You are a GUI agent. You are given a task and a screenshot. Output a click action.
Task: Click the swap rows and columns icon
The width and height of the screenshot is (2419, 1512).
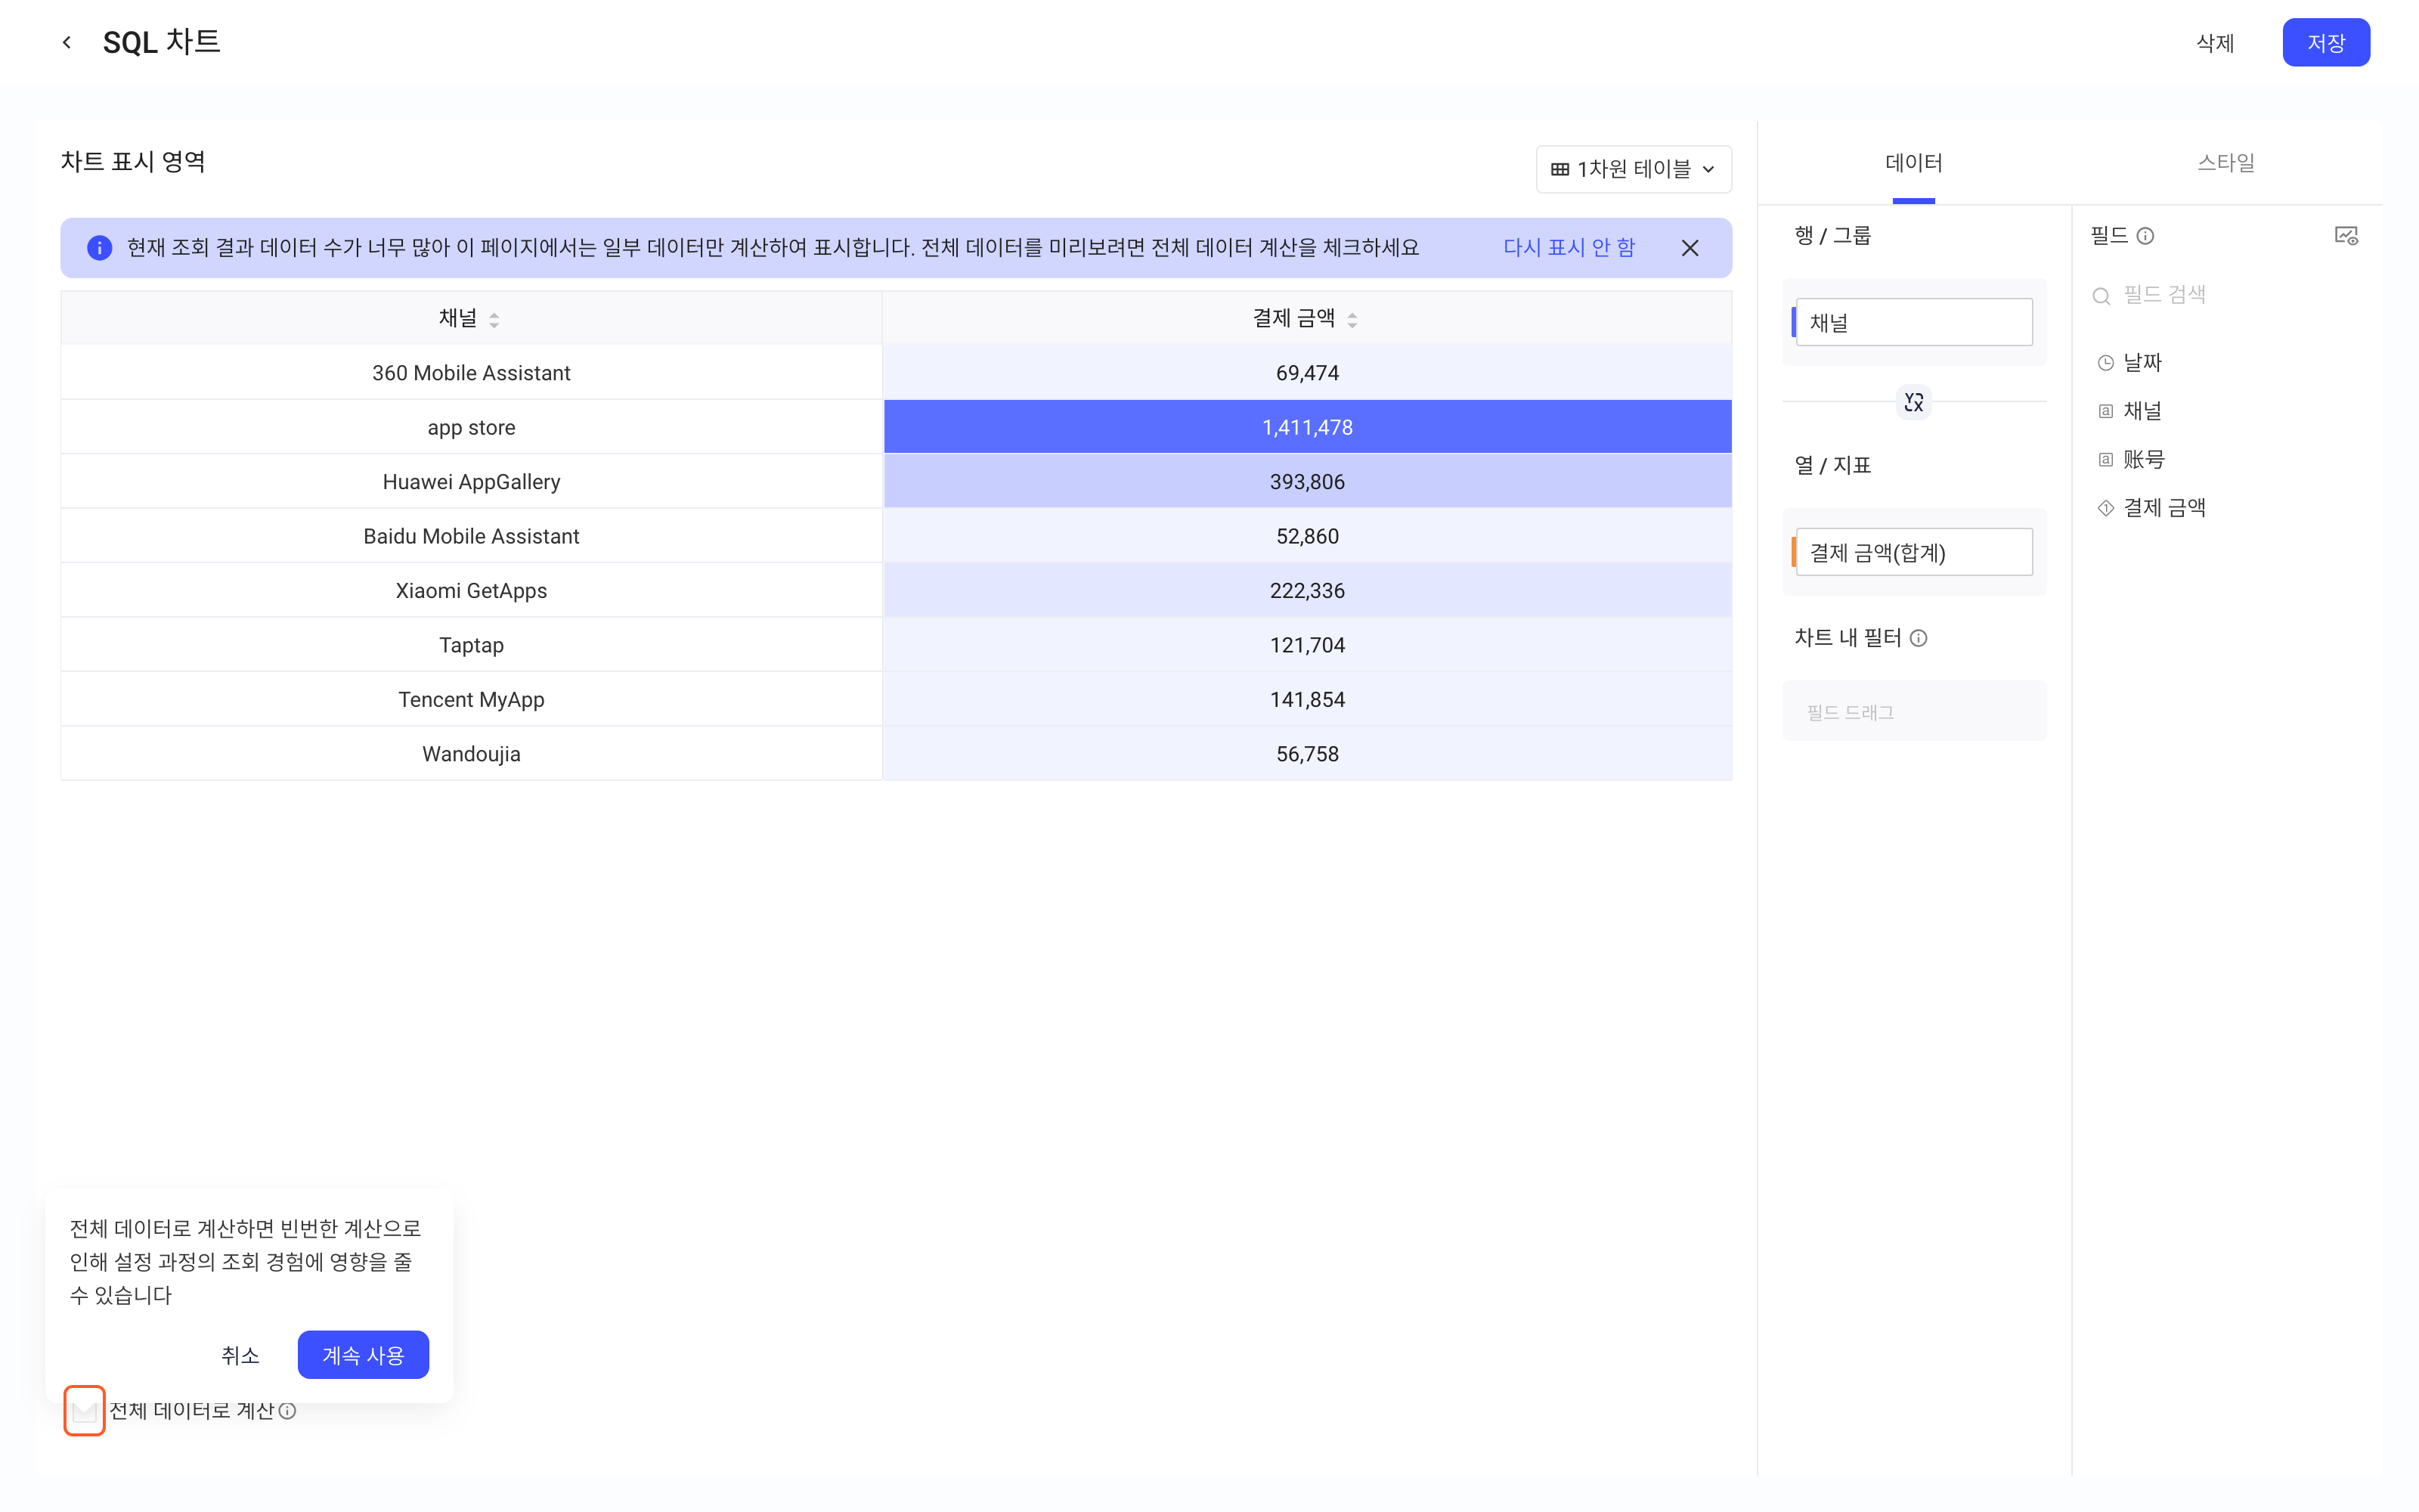click(1913, 402)
